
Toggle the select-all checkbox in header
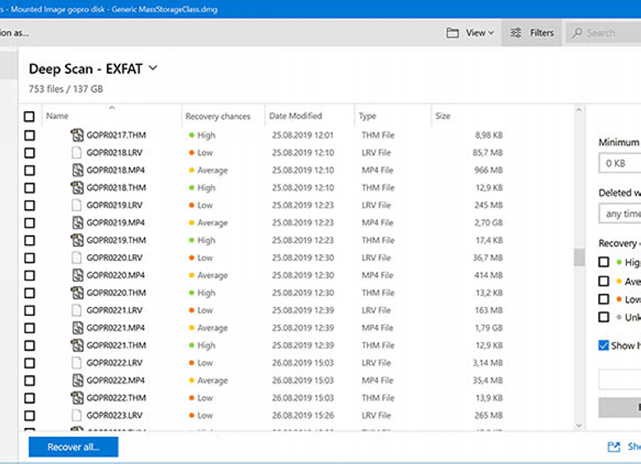[x=30, y=117]
